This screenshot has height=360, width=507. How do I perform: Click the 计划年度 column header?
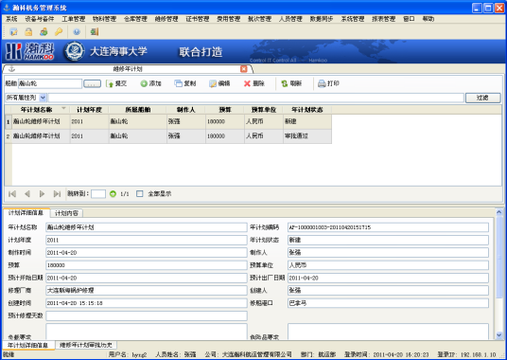tap(89, 110)
